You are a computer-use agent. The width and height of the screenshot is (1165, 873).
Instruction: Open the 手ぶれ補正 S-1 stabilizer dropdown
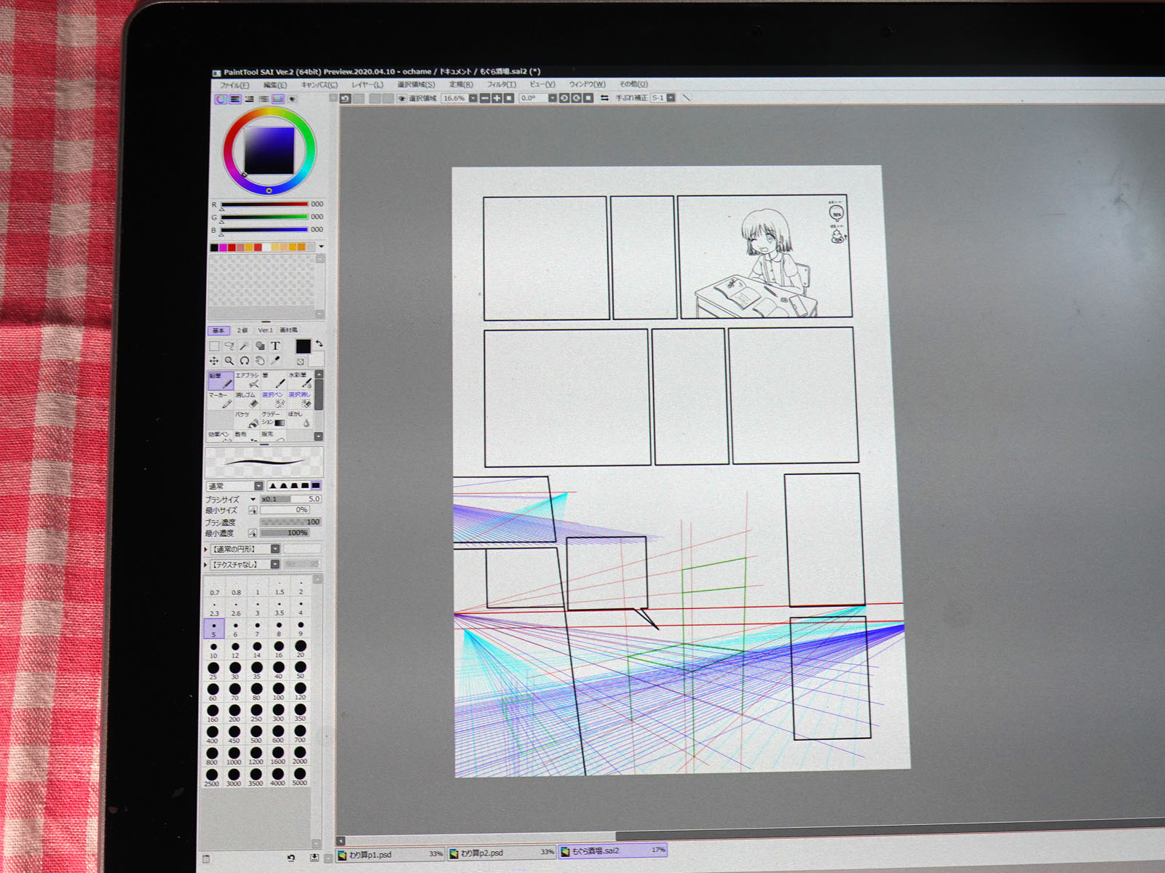pos(671,97)
